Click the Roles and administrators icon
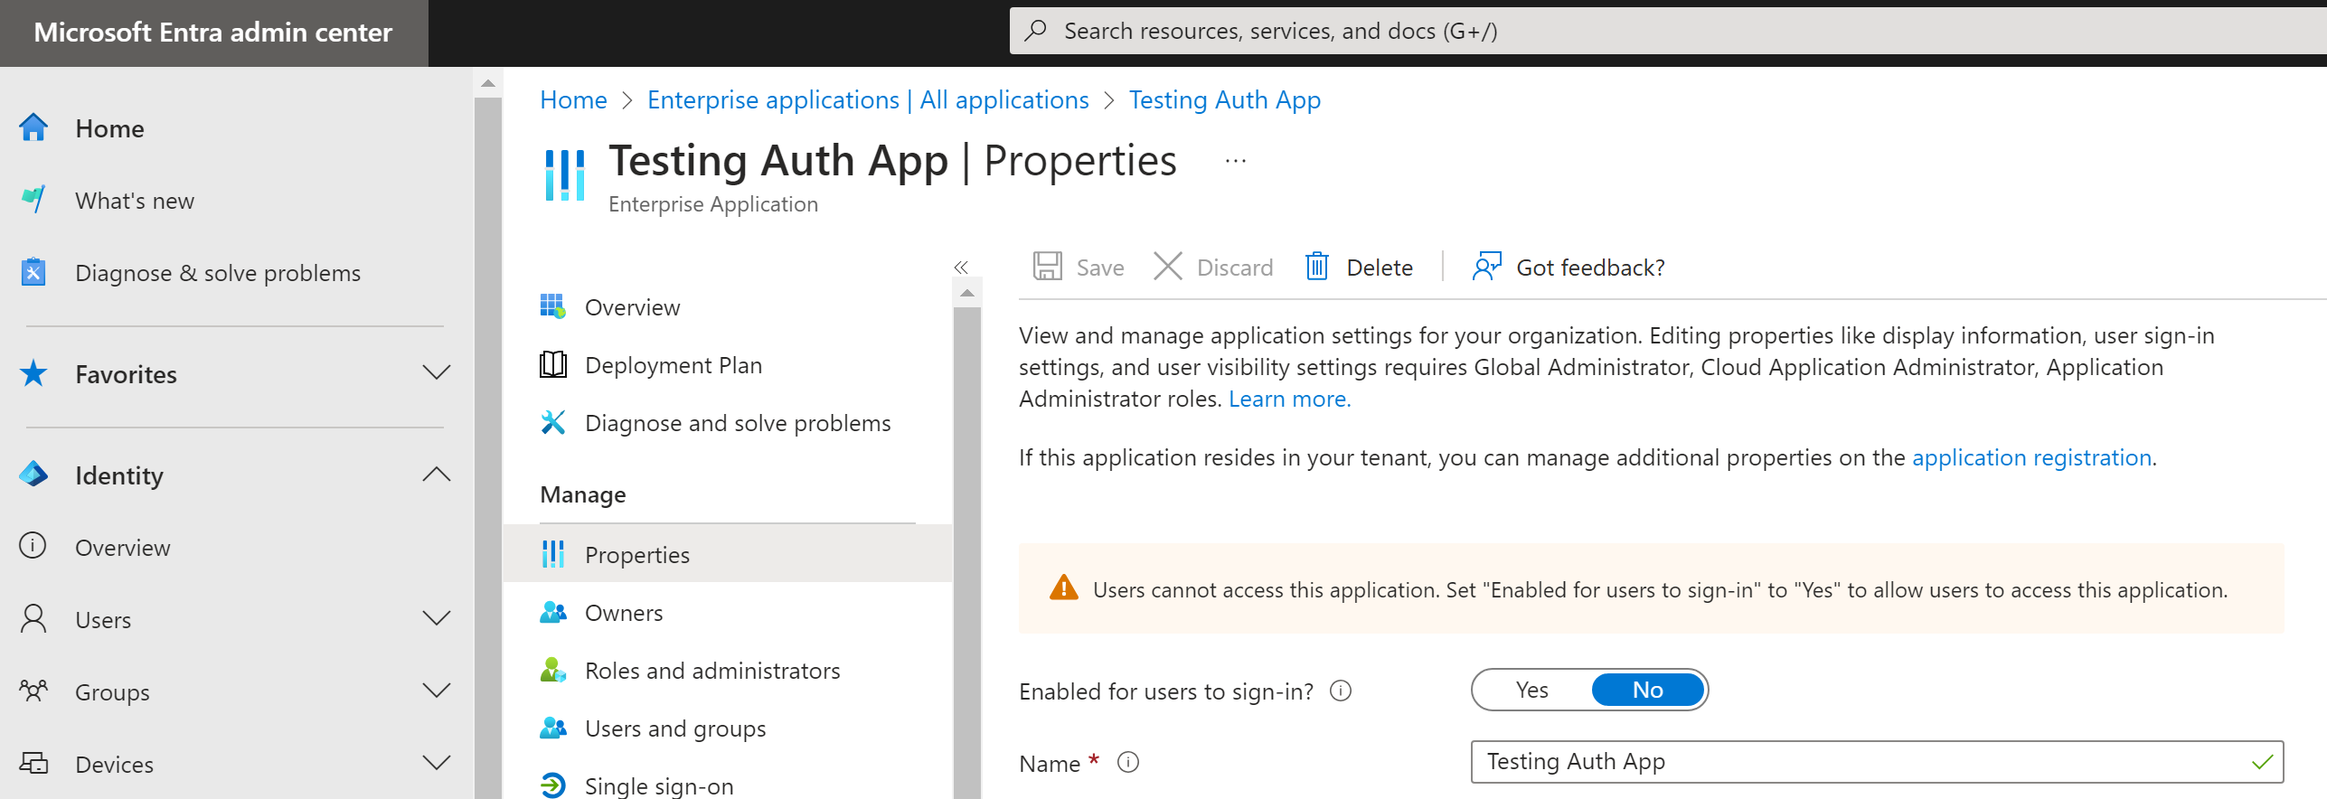This screenshot has width=2327, height=799. click(553, 670)
